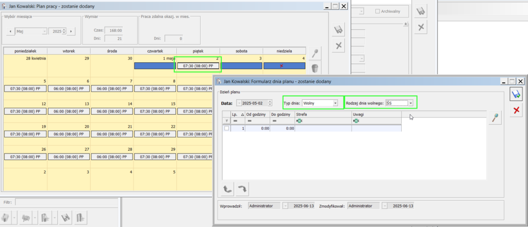
Task: Save the day plan form with the blue disk icon
Action: click(516, 95)
